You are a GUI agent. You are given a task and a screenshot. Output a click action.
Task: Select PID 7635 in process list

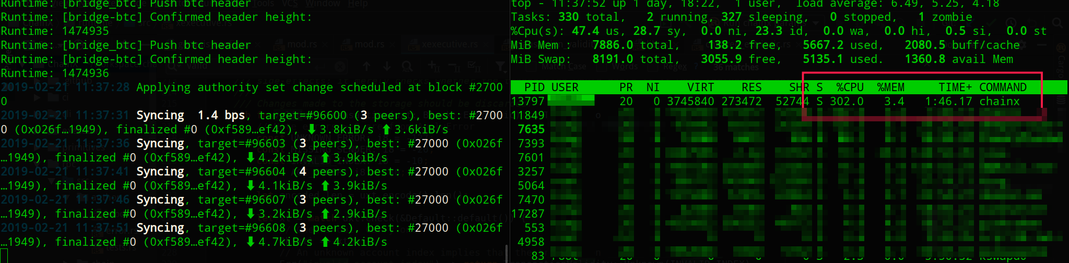click(531, 130)
